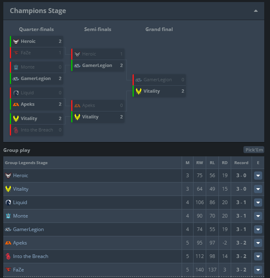The width and height of the screenshot is (270, 278).
Task: Expand the Liquid row details
Action: click(x=258, y=202)
